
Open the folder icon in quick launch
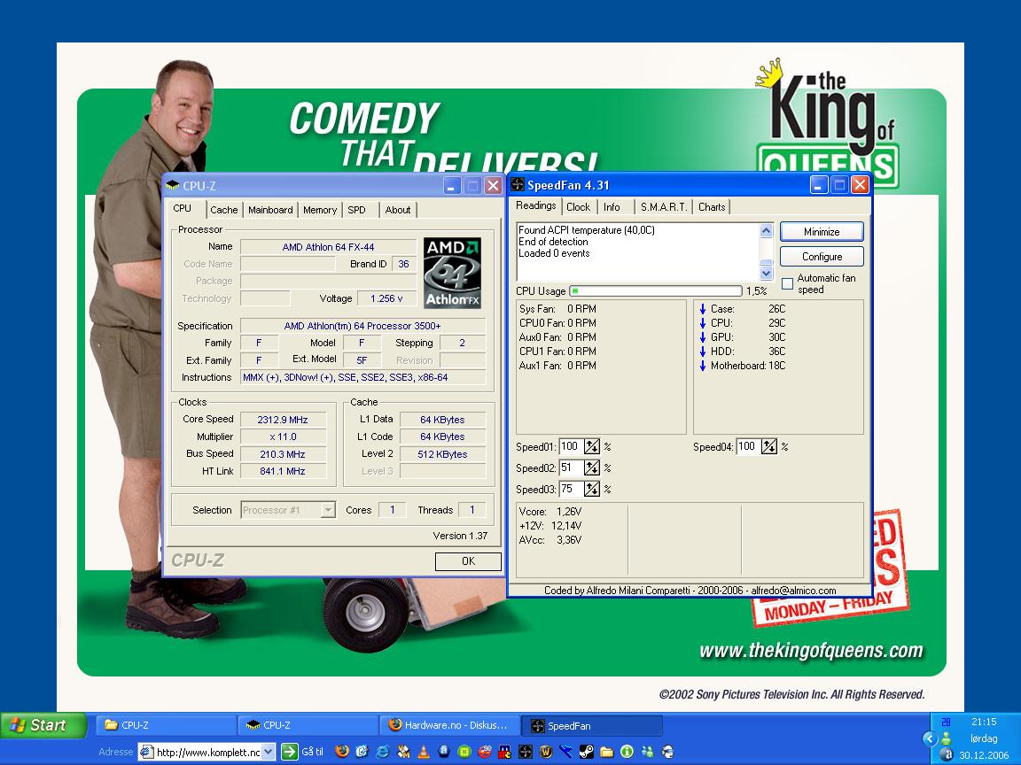point(607,752)
